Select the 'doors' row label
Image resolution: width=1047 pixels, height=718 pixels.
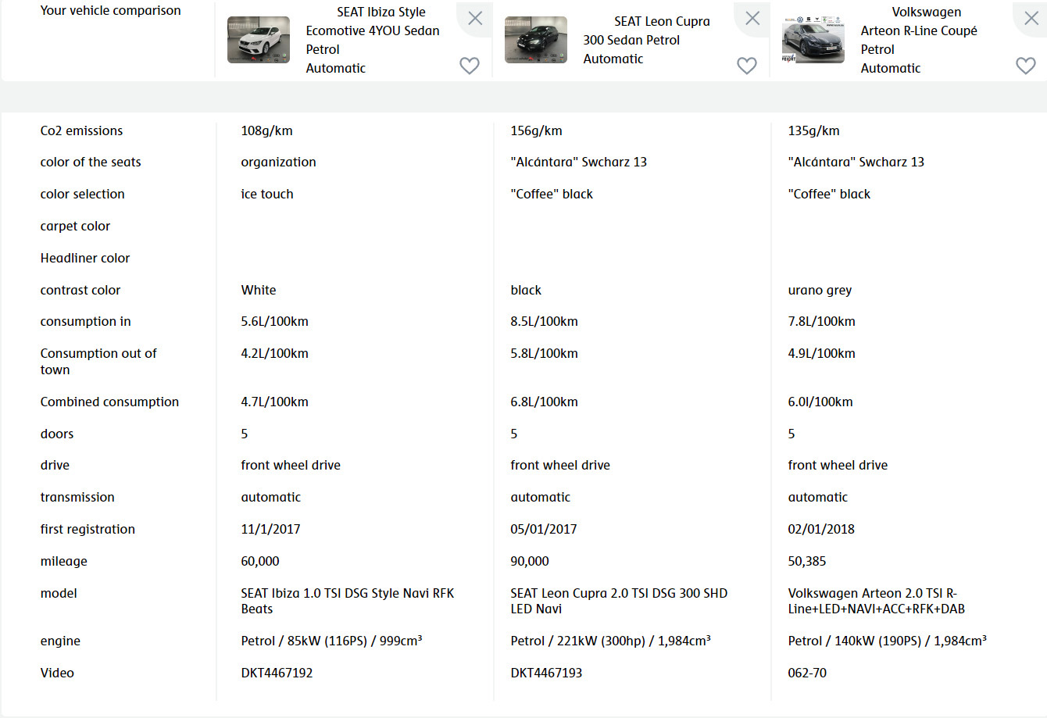[x=57, y=434]
